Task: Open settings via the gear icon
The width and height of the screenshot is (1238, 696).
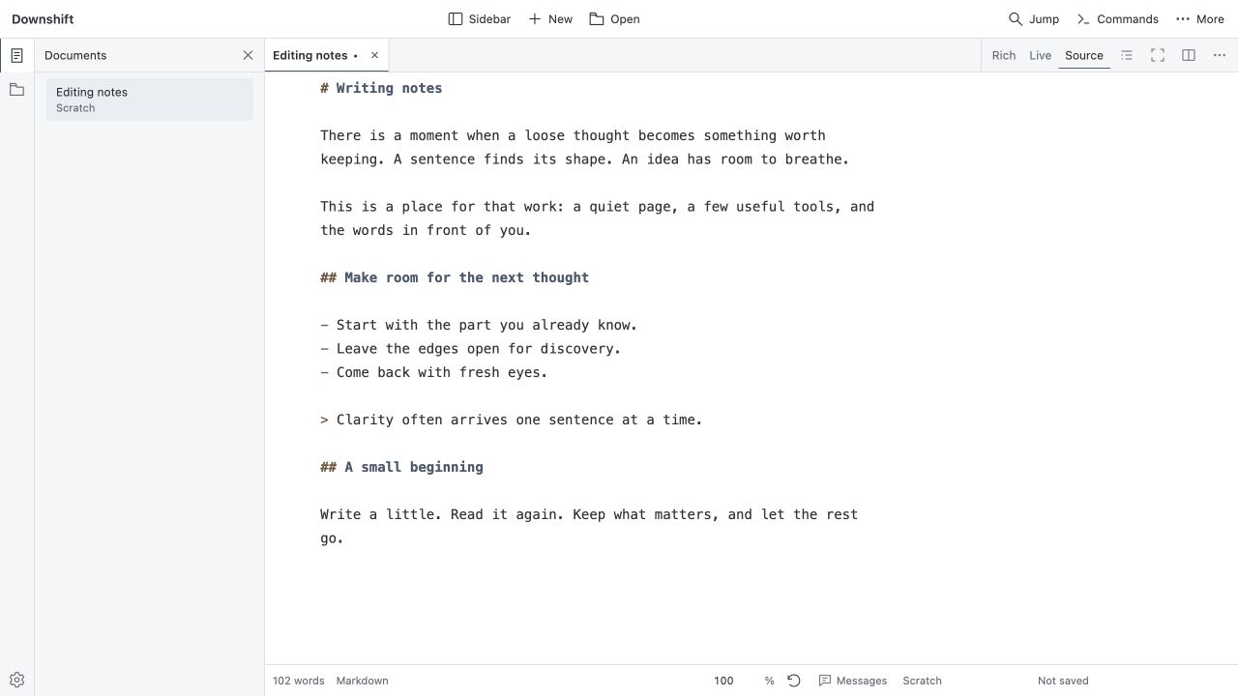Action: tap(16, 681)
